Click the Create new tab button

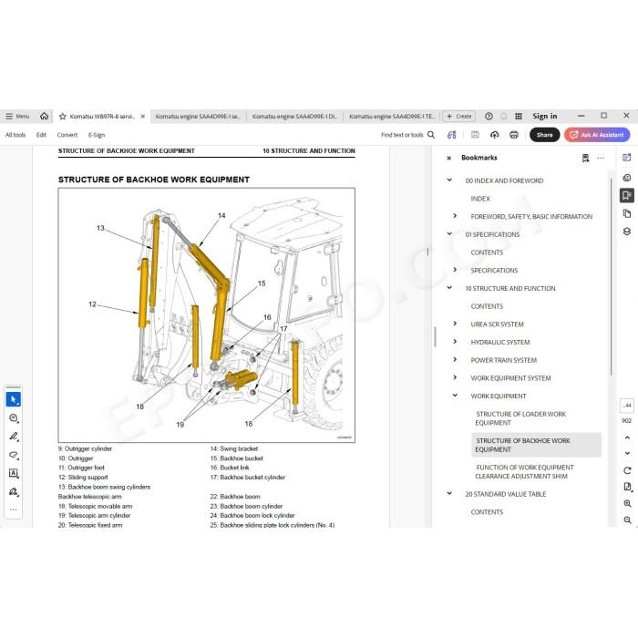459,117
